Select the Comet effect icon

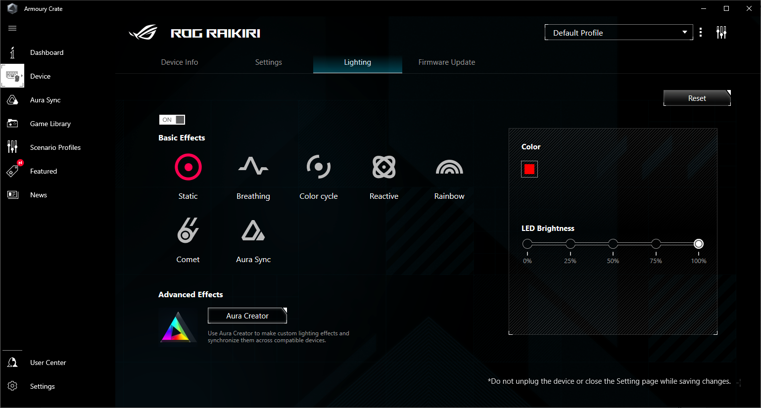(x=188, y=230)
